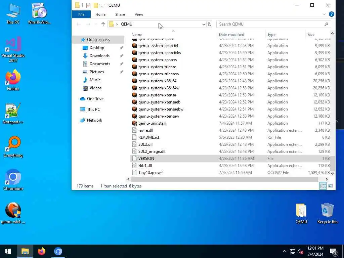The height and width of the screenshot is (258, 344).
Task: Open Customize Quick Access Toolbar dropdown
Action: (x=102, y=5)
